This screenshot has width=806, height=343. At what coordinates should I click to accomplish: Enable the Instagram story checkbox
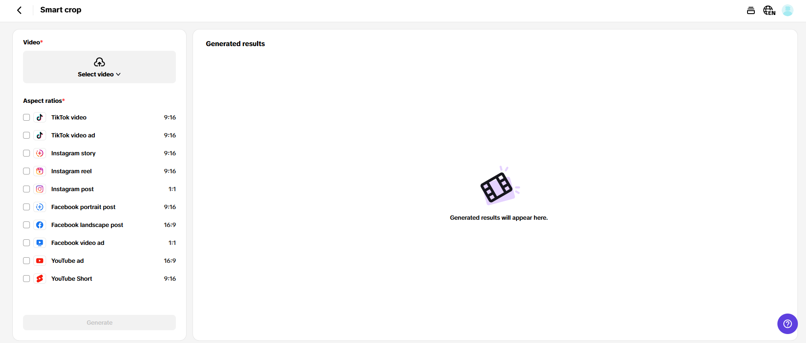coord(26,153)
